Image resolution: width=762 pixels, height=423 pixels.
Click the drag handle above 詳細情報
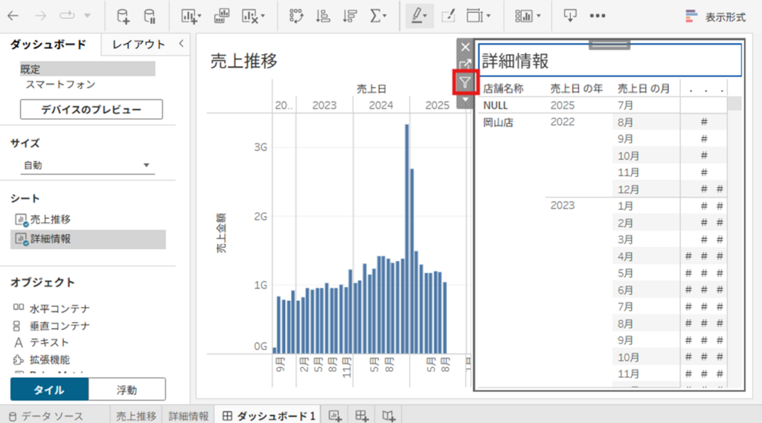(x=609, y=45)
